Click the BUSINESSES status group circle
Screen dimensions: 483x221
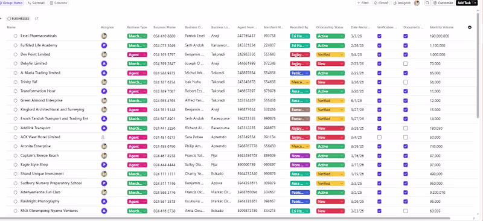click(9, 19)
